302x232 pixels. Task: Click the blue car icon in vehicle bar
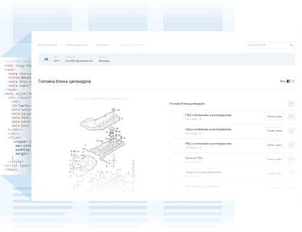46,59
